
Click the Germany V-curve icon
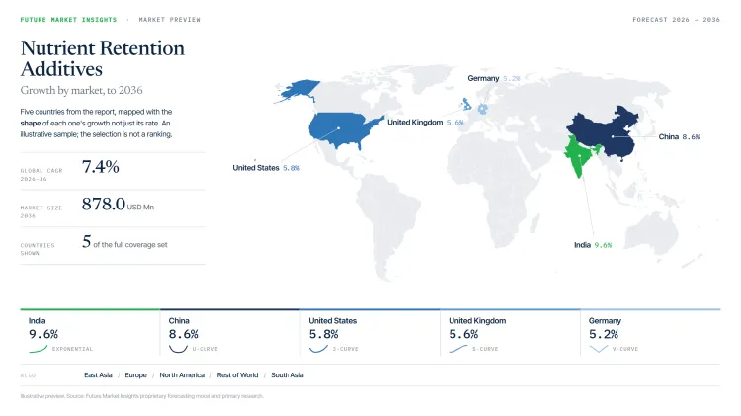click(x=599, y=349)
